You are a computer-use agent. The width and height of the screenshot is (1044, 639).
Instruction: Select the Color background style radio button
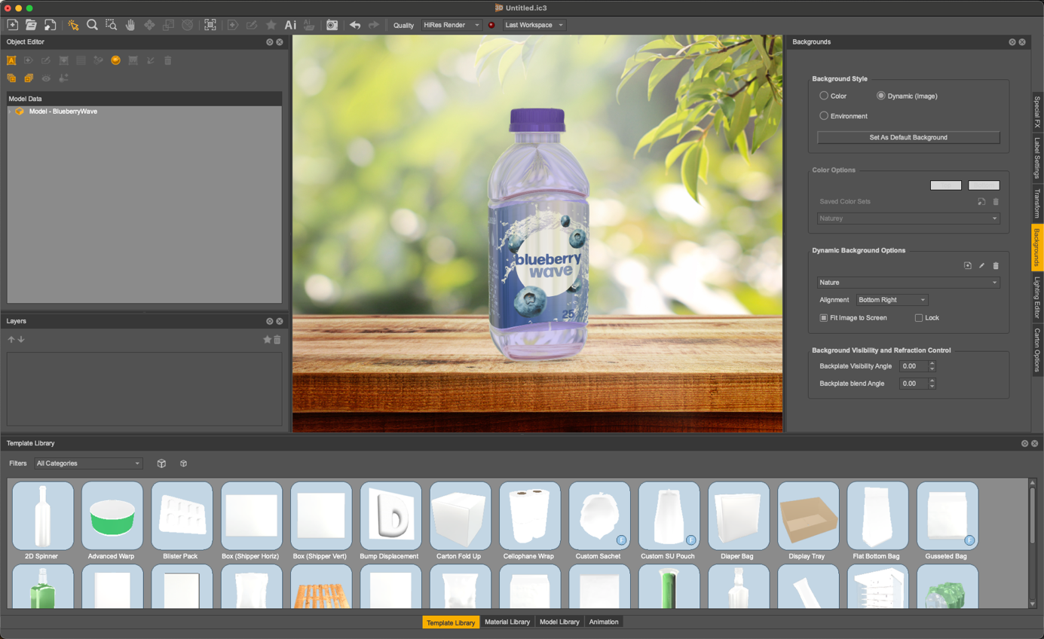click(x=824, y=96)
